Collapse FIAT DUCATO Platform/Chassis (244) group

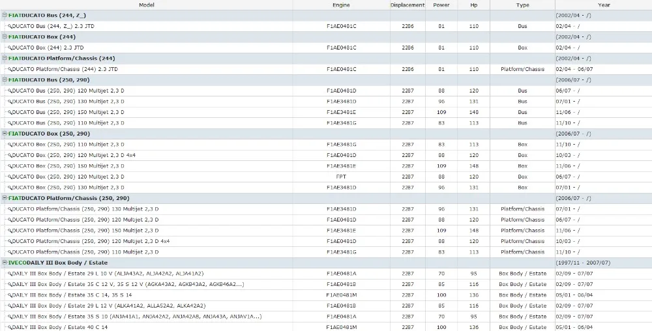[5, 58]
